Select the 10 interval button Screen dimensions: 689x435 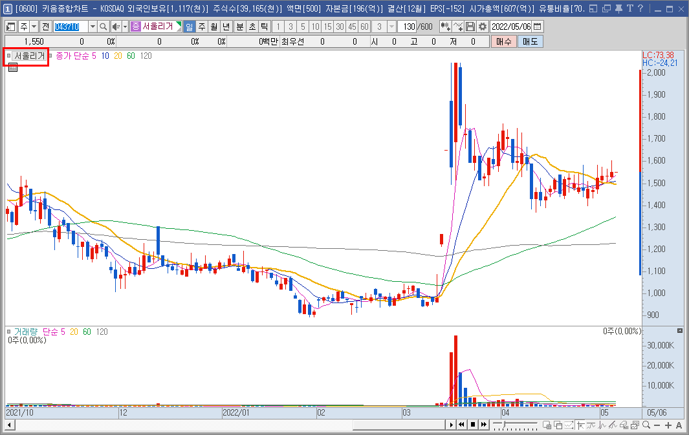tap(315, 27)
